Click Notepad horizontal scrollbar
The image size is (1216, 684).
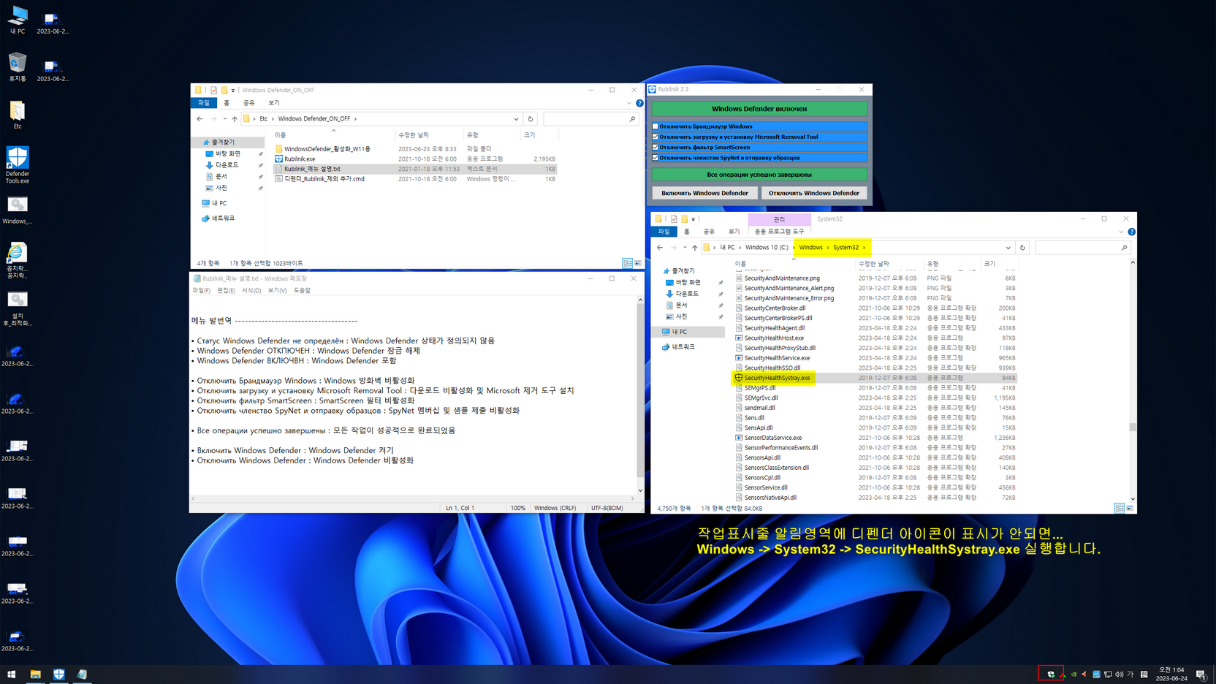(x=413, y=498)
